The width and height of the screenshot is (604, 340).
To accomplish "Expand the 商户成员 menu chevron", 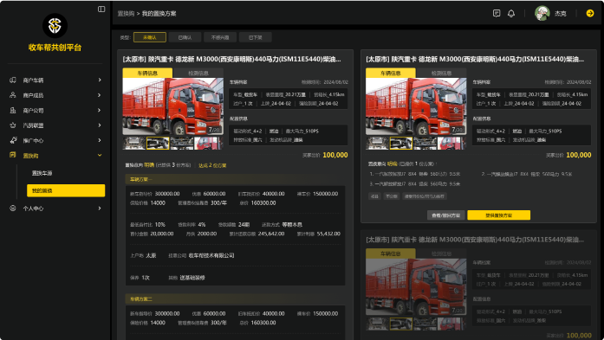I will (100, 95).
